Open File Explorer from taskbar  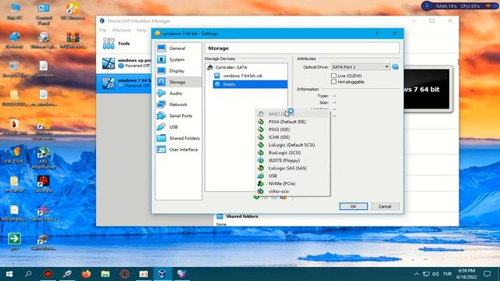[105, 274]
